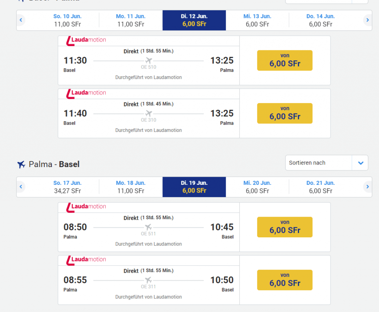Click the airplane icon on the 08:50 flight route
This screenshot has height=312, width=379.
click(148, 227)
